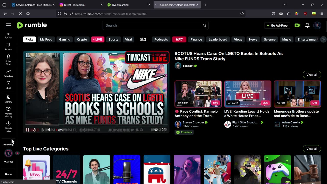This screenshot has height=184, width=327.
Task: Open a new browser tab
Action: point(205,5)
